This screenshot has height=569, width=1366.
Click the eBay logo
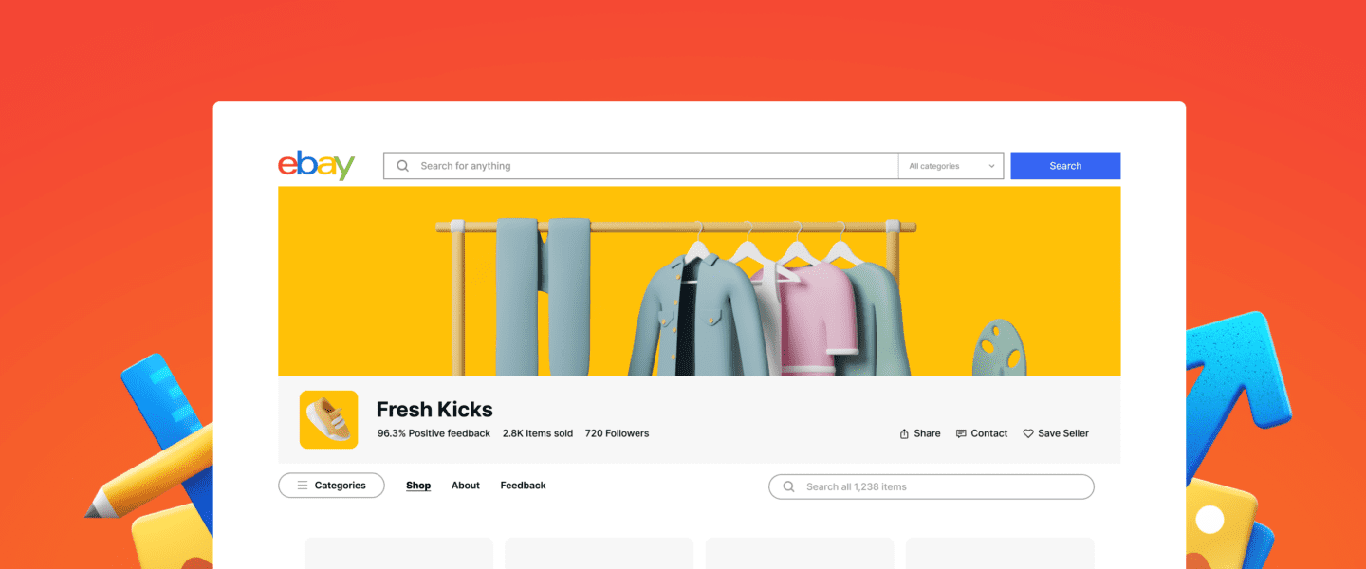pos(316,165)
